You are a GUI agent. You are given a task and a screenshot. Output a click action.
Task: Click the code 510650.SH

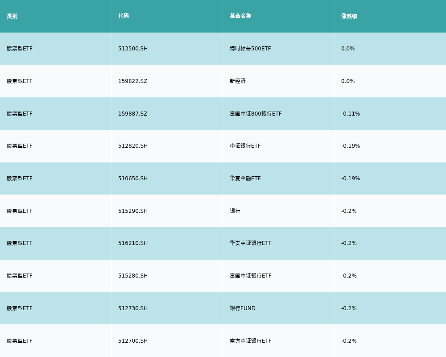point(133,178)
